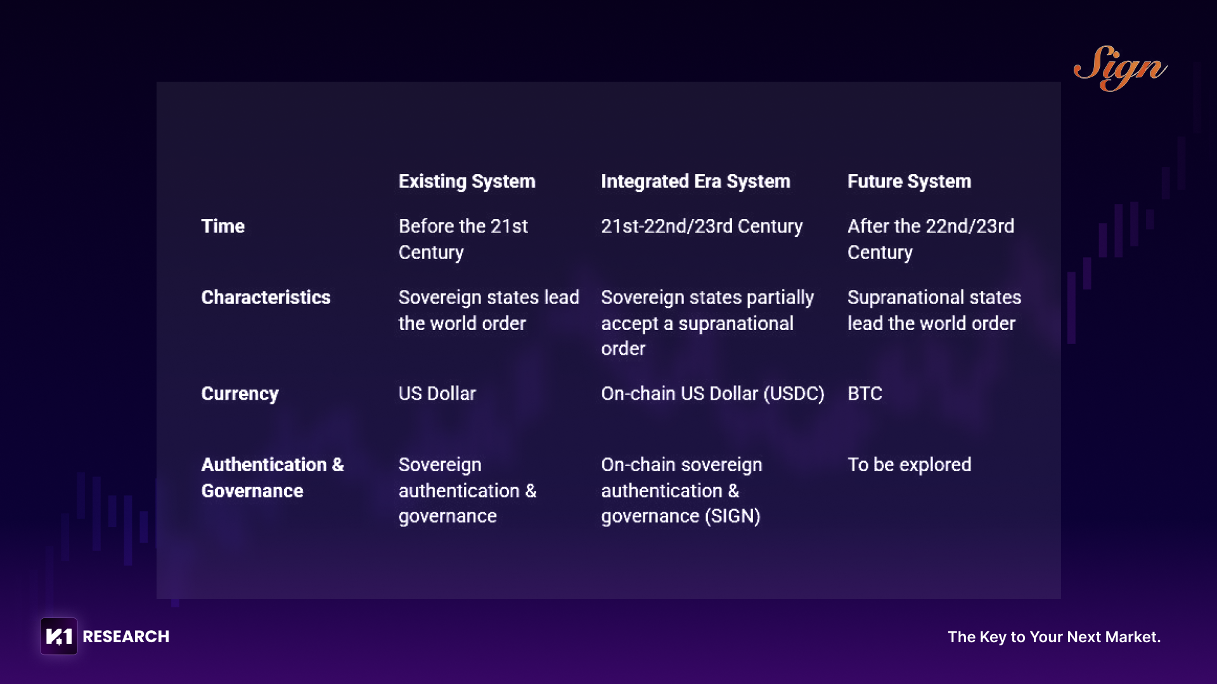Click the 'Time' row label
Viewport: 1217px width, 684px height.
tap(222, 226)
